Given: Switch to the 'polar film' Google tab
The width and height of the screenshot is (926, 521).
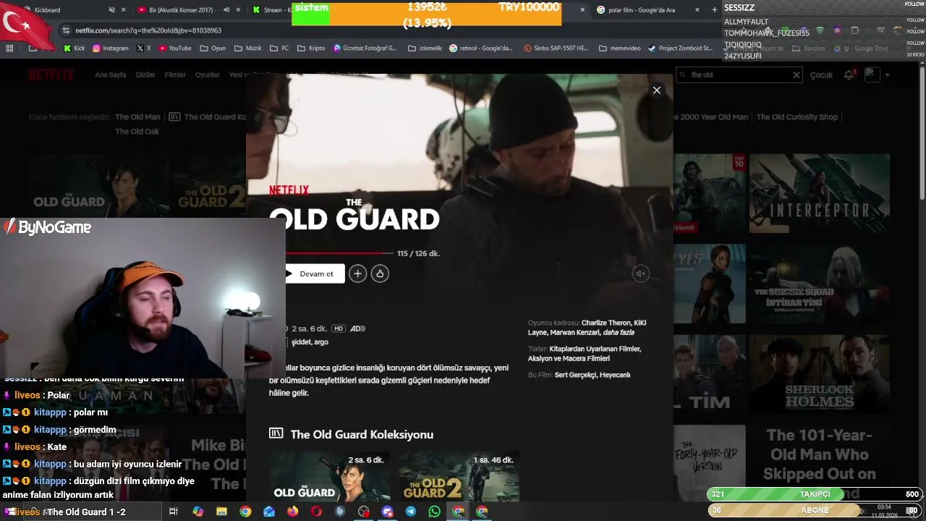Looking at the screenshot, I should 647,10.
